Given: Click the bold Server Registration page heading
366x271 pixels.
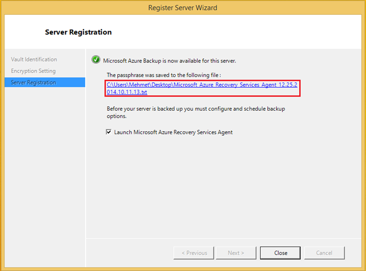Looking at the screenshot, I should [x=78, y=32].
